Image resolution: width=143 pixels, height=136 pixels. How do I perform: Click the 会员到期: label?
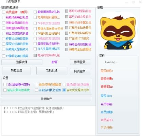[107, 112]
